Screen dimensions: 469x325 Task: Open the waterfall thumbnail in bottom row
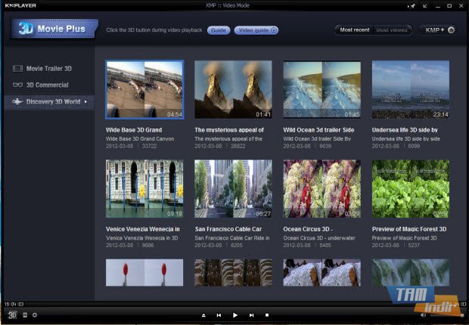click(x=411, y=273)
